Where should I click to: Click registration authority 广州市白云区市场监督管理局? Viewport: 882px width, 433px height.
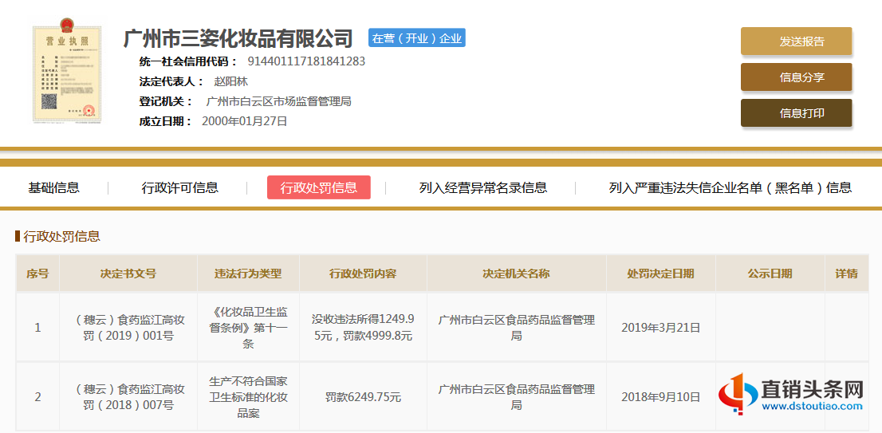point(278,102)
